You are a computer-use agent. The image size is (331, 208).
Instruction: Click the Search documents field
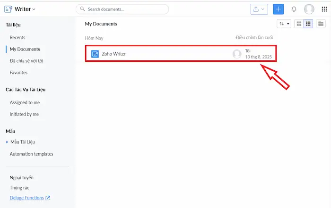122,9
